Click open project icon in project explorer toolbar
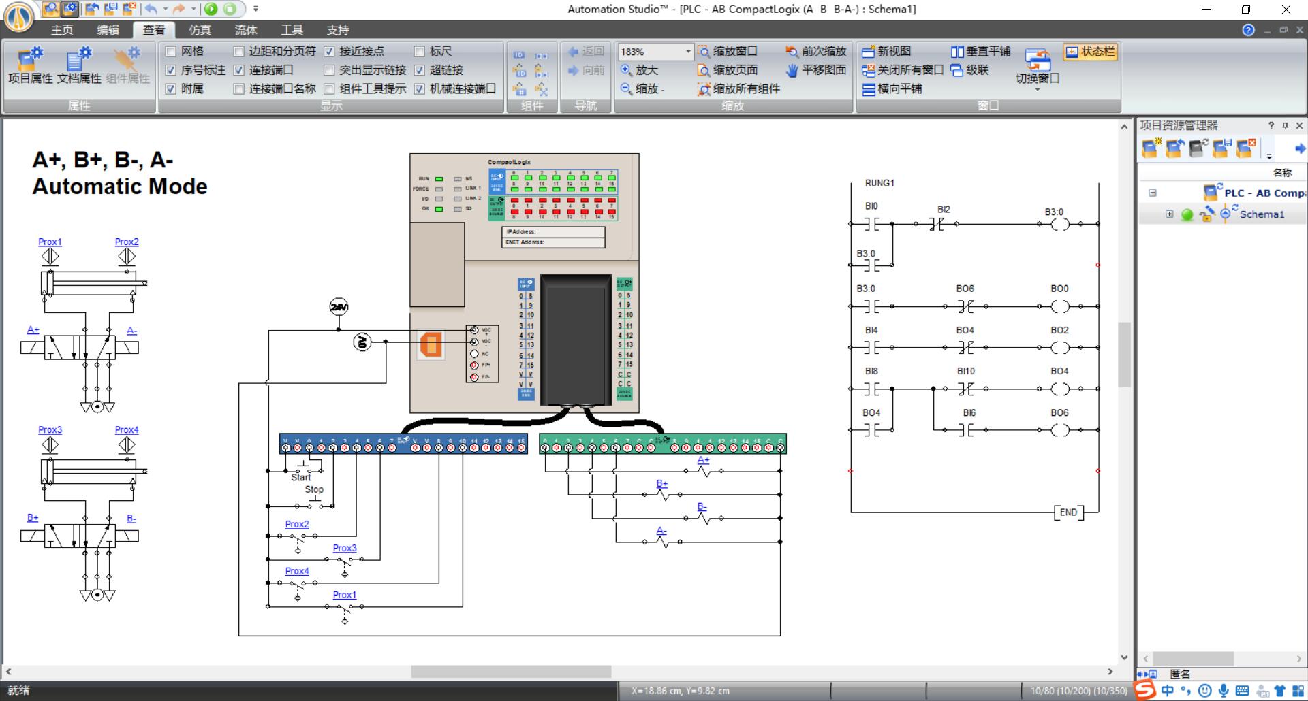This screenshot has width=1308, height=701. [1174, 148]
